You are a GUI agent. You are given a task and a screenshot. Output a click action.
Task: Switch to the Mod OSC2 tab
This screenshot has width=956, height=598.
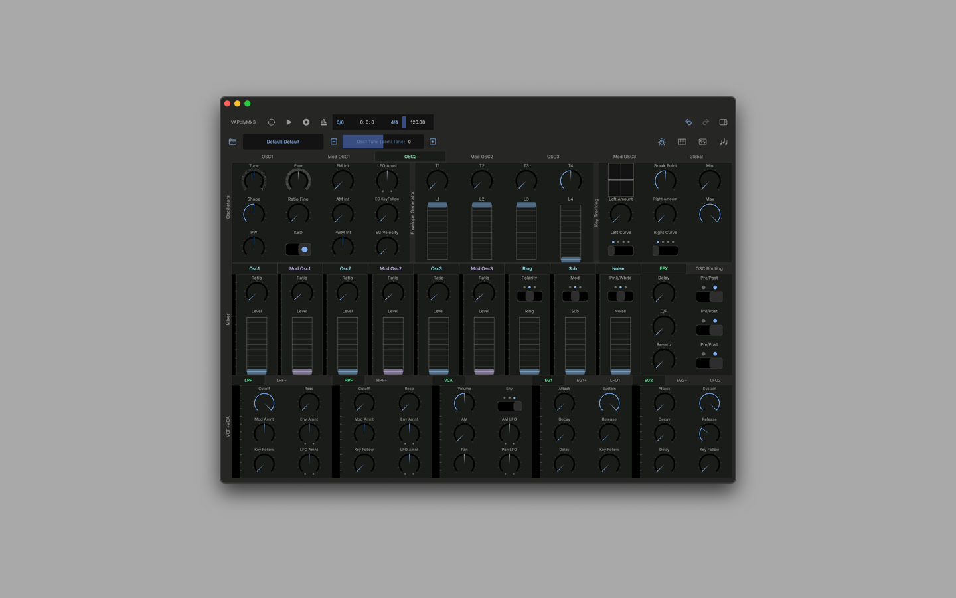[481, 157]
